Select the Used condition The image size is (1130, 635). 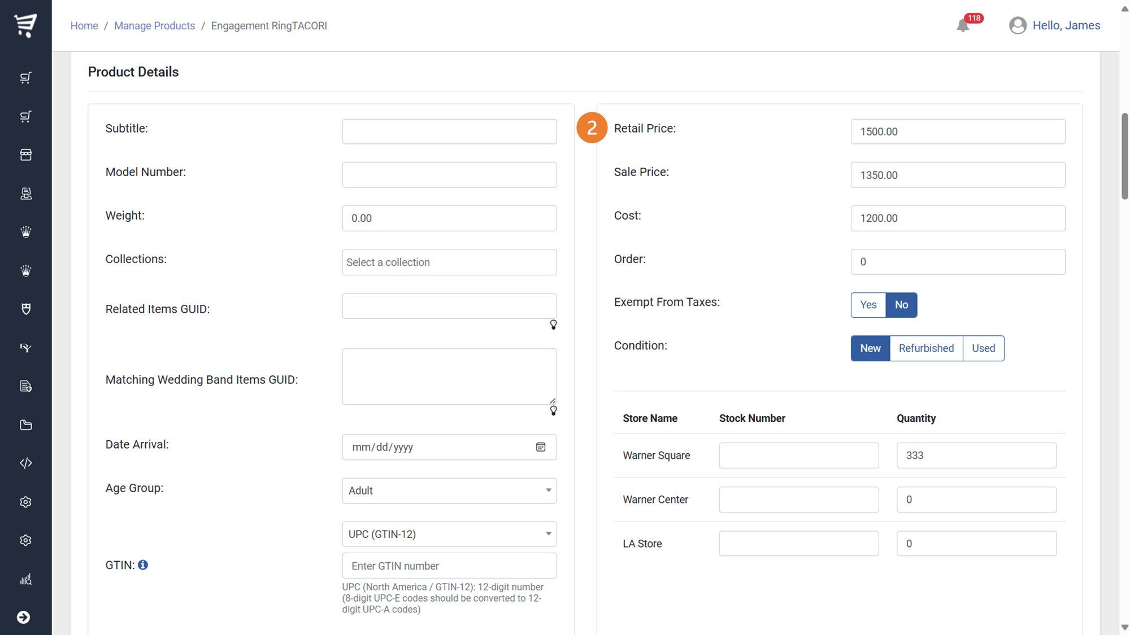click(983, 348)
